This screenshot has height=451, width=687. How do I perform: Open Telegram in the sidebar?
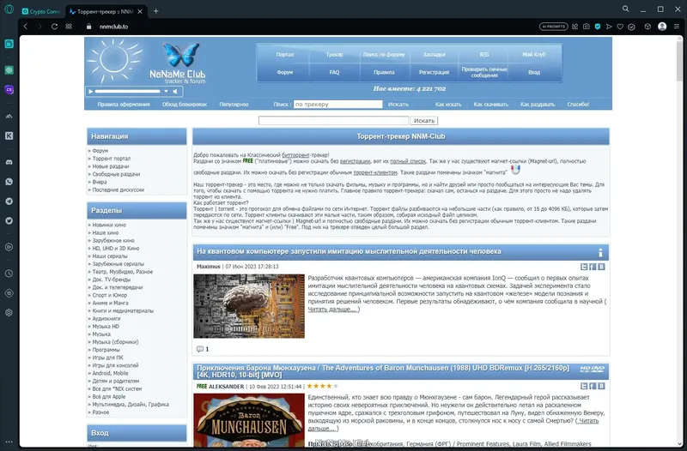9,201
